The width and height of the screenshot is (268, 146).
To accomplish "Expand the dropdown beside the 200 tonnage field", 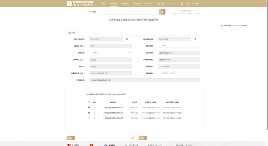I will [179, 46].
